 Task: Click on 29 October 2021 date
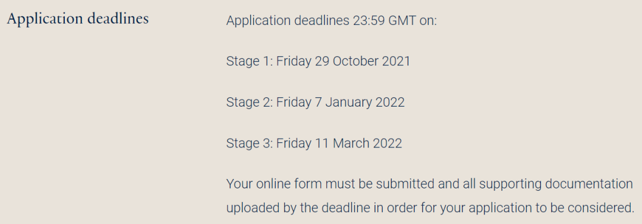pyautogui.click(x=363, y=61)
